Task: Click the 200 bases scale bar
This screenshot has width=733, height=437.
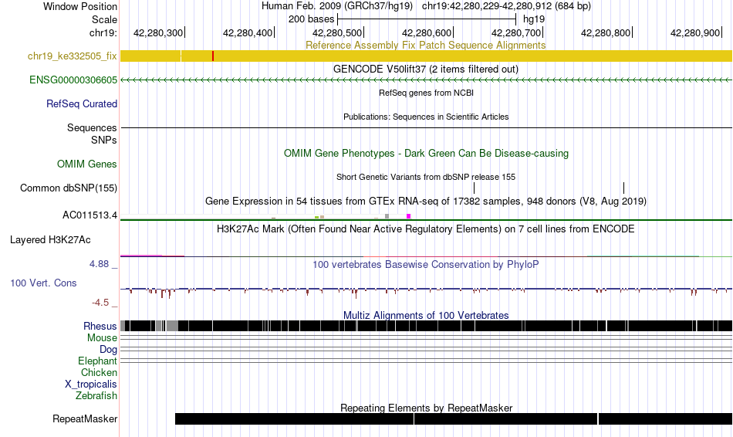Action: [x=427, y=19]
